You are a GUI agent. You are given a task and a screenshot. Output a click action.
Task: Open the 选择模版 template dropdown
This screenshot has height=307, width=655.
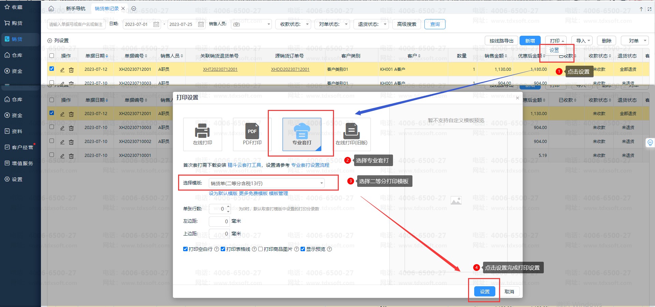(x=266, y=183)
